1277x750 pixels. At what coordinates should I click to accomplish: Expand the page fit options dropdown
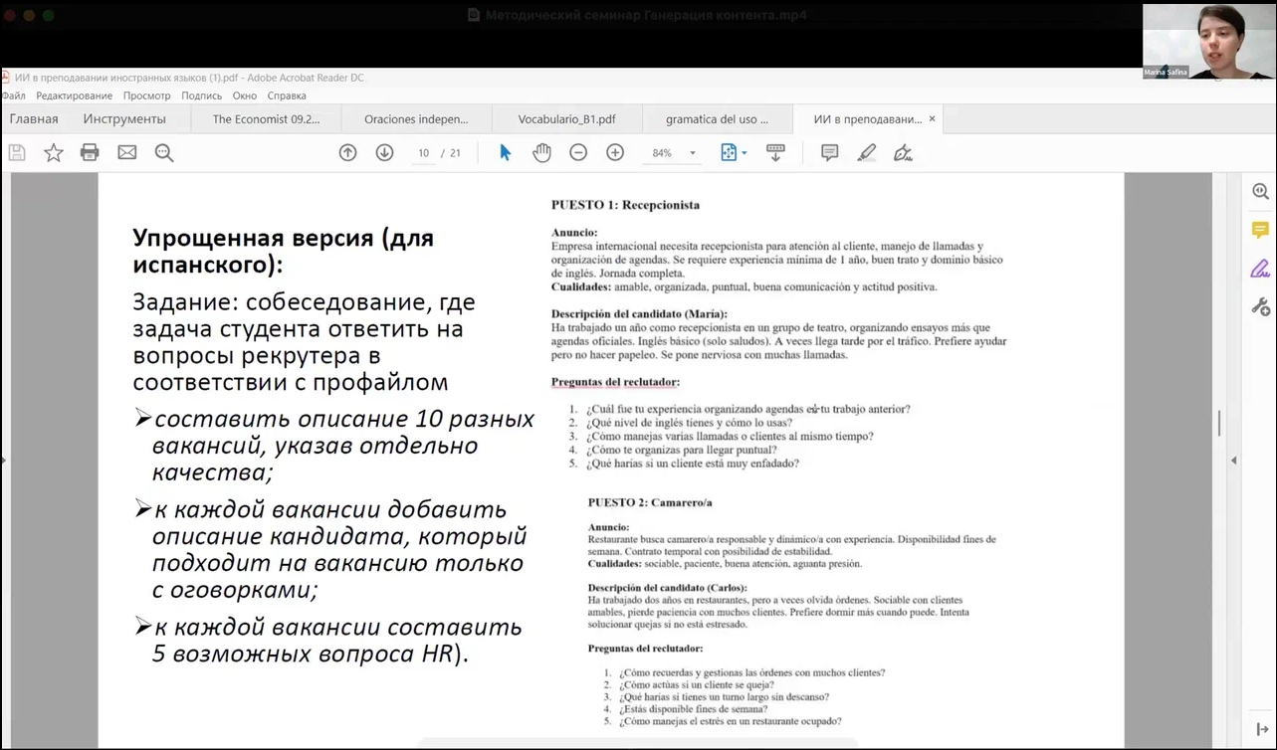point(744,153)
